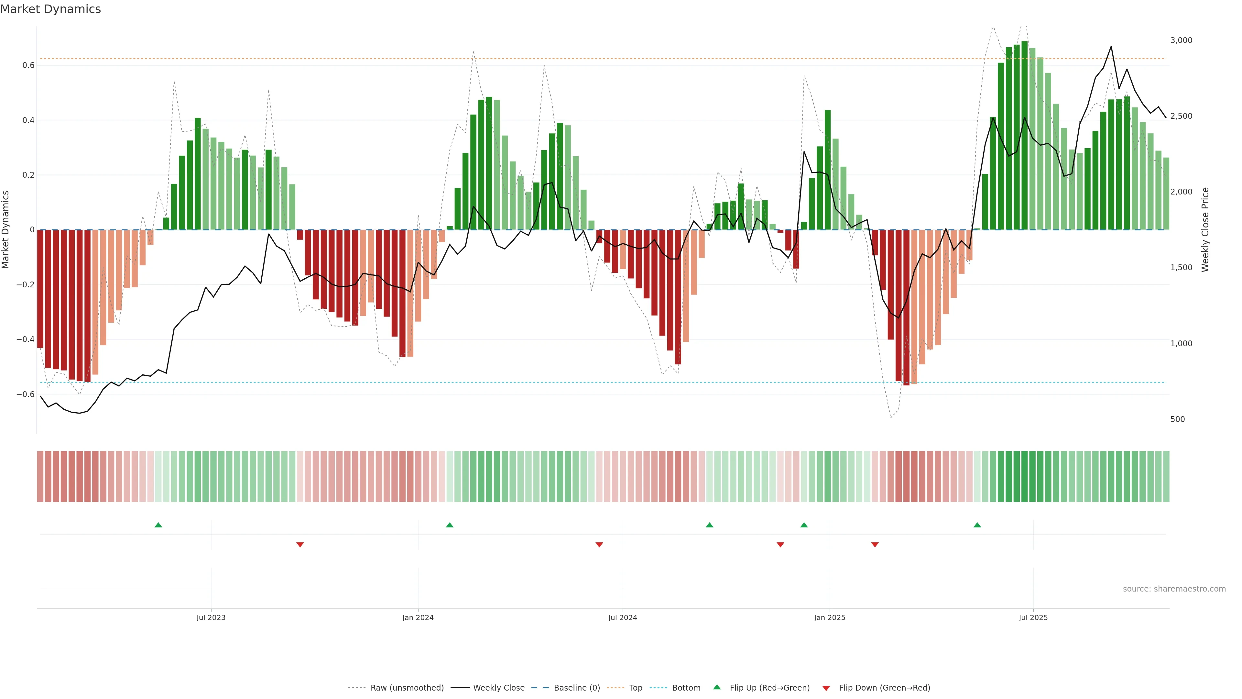1242x699 pixels.
Task: Toggle the Baseline (0) legend entry
Action: point(577,688)
